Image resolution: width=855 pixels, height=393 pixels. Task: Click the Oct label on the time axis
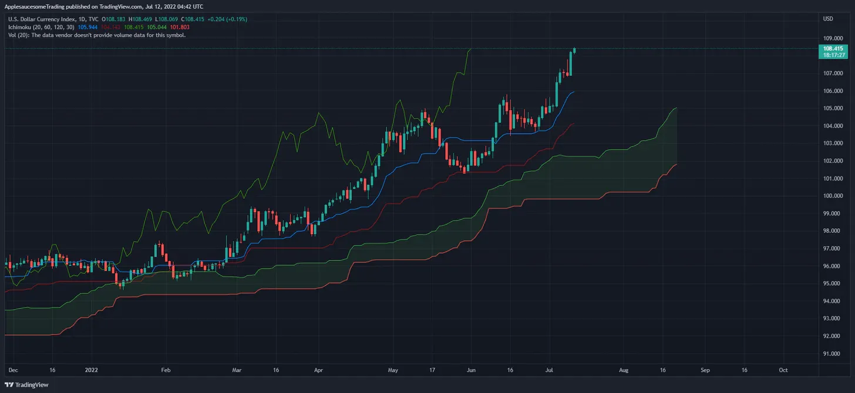783,371
